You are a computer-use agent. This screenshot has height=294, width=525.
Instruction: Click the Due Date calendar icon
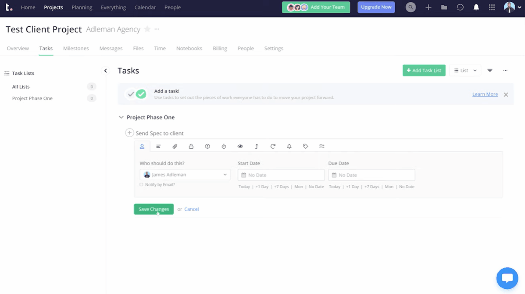click(334, 175)
